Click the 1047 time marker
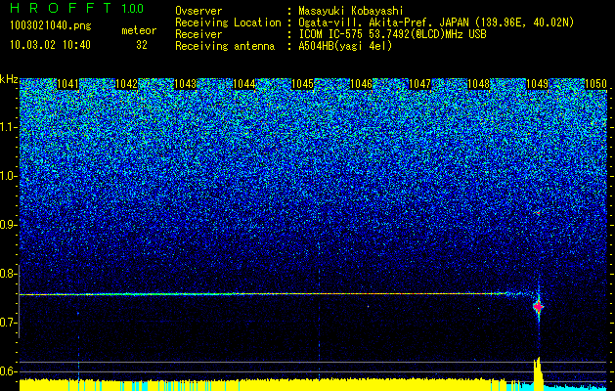This screenshot has height=391, width=615. click(419, 84)
